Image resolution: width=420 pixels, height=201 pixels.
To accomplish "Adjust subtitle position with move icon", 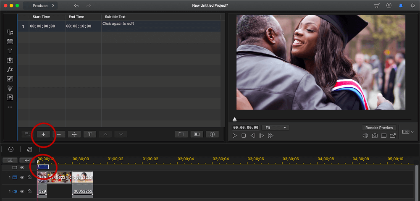I will coord(74,134).
